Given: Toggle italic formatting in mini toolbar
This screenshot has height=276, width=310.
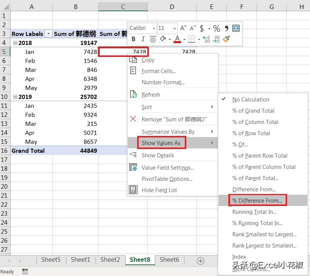Looking at the screenshot, I should pyautogui.click(x=143, y=39).
